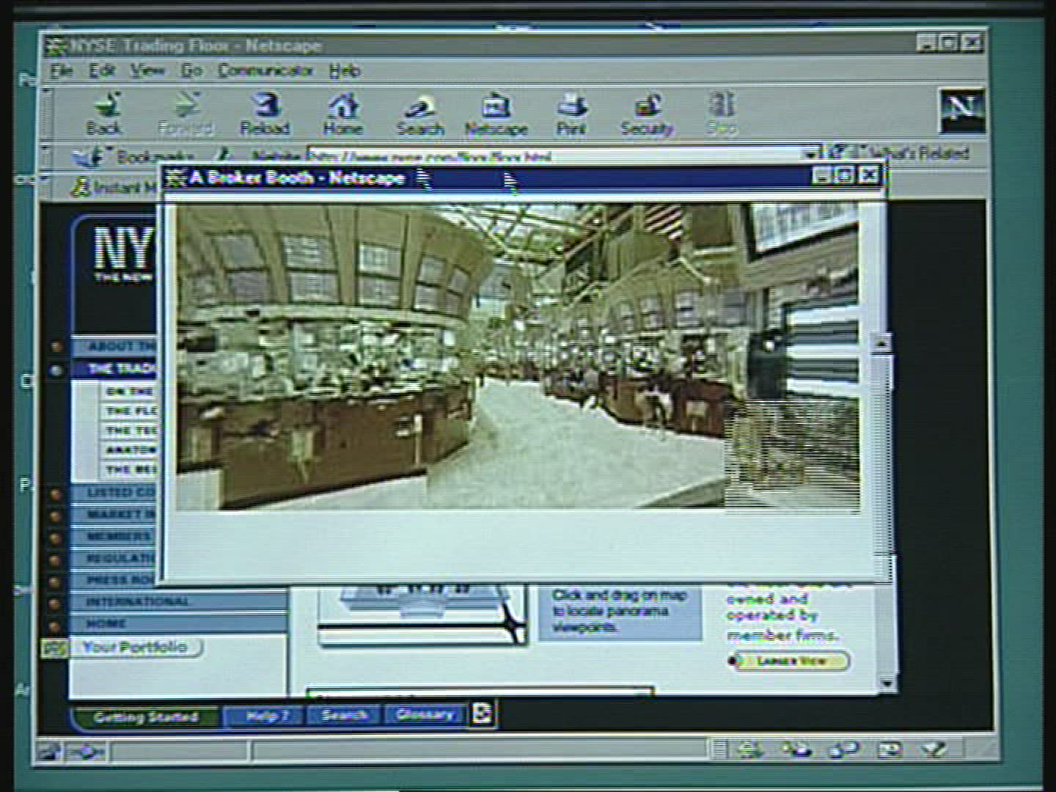This screenshot has height=792, width=1056.
Task: Expand the location URL dropdown arrow
Action: click(811, 155)
